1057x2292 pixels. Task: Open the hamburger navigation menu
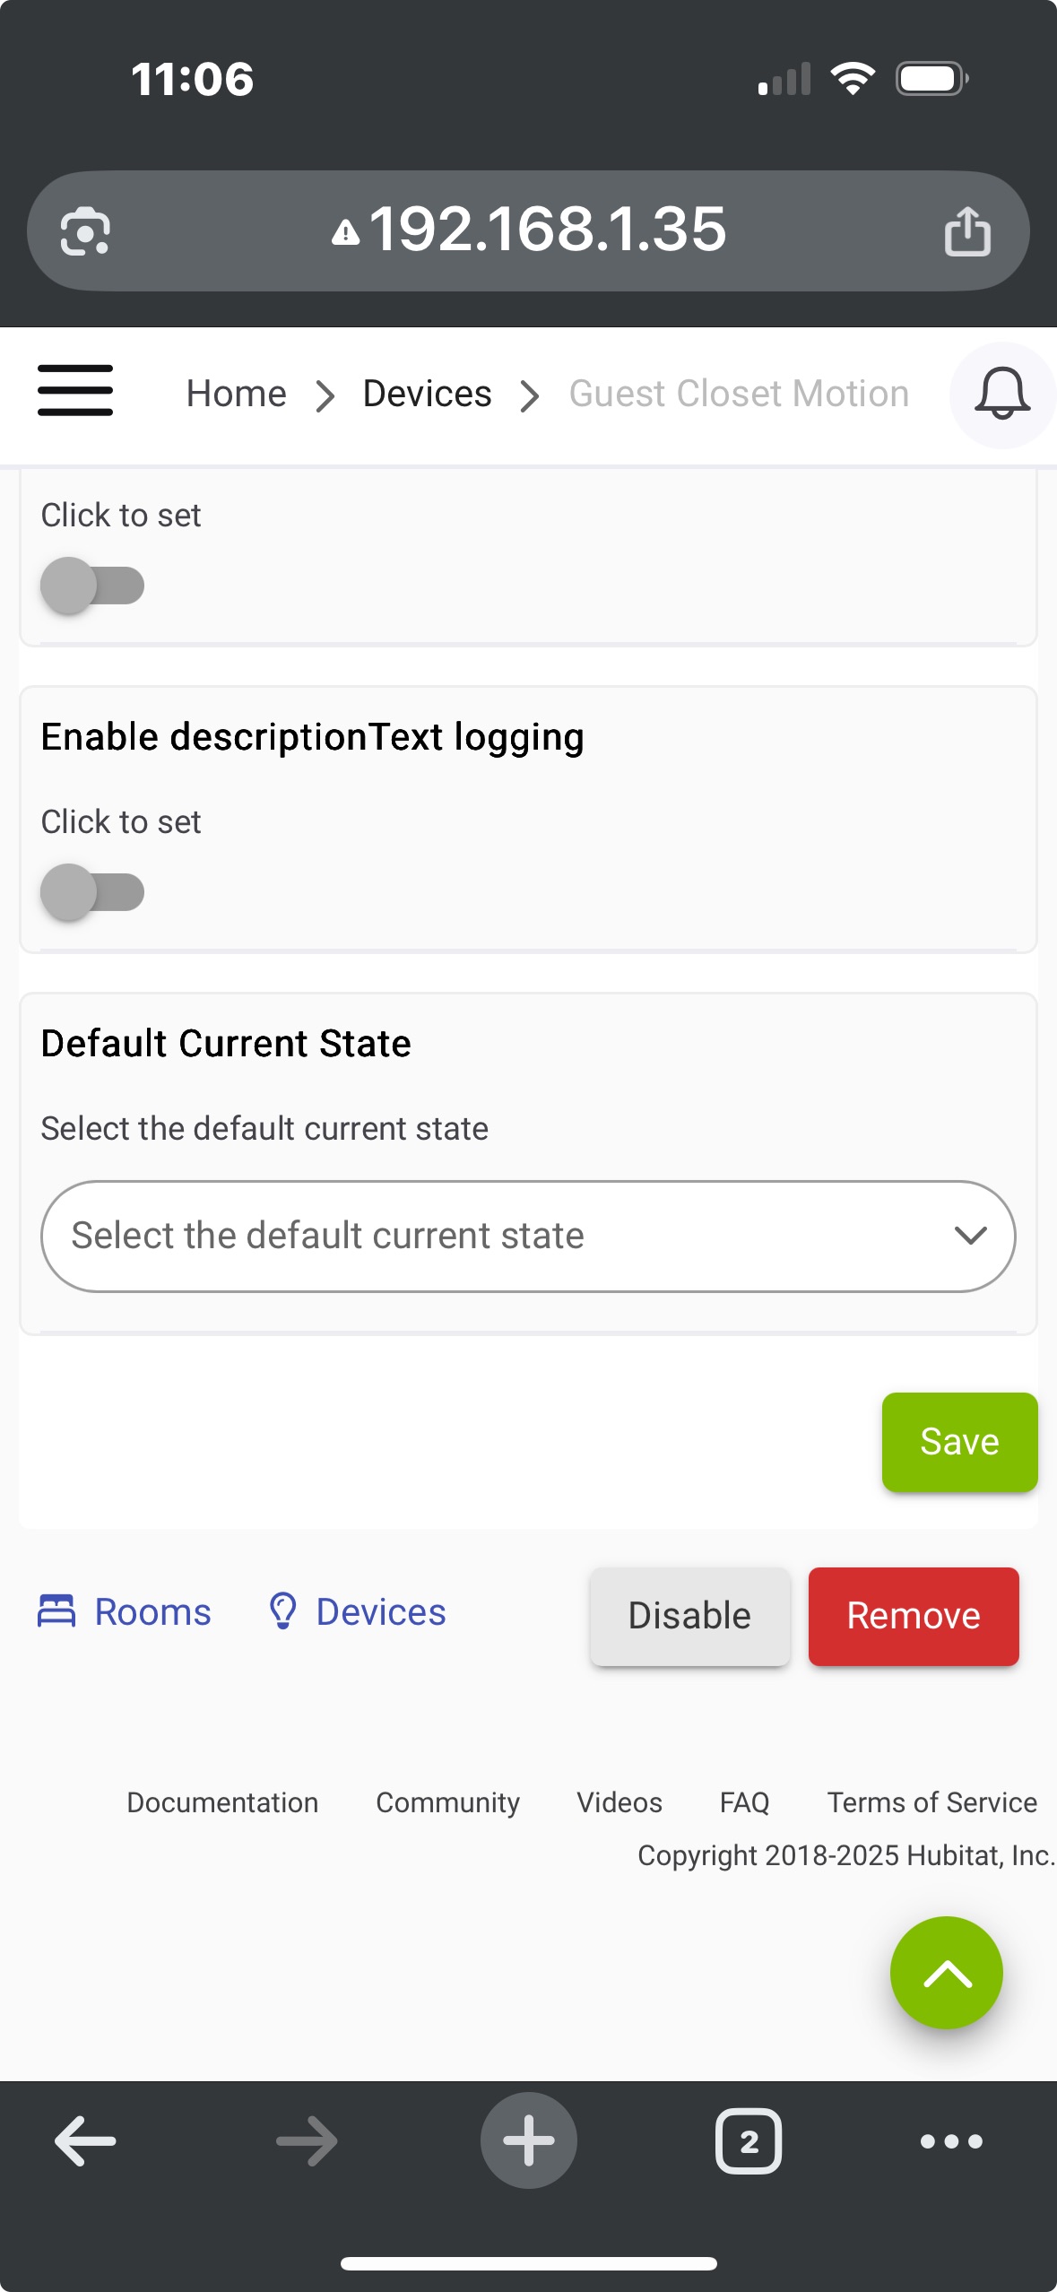coord(75,390)
